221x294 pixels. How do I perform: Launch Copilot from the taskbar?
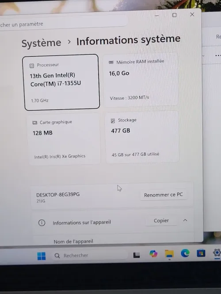coord(153,254)
